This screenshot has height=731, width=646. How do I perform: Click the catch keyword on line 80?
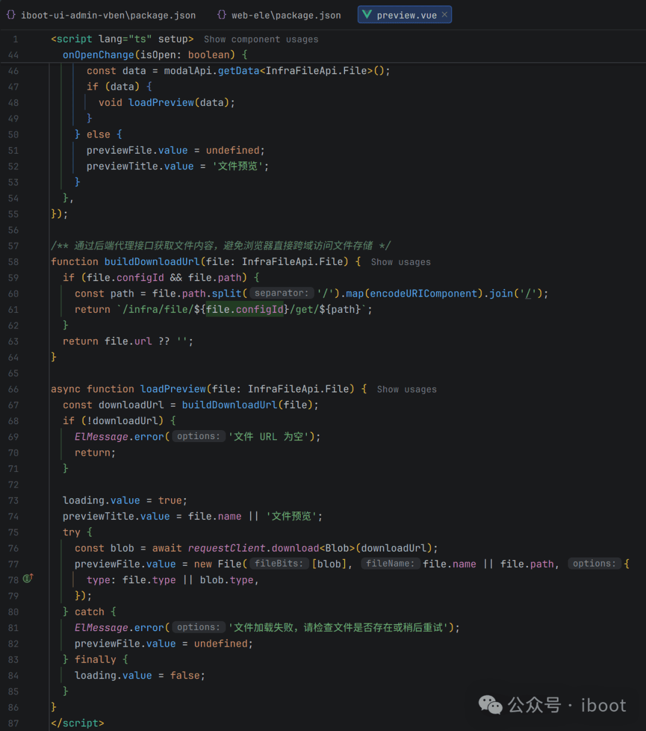[90, 612]
